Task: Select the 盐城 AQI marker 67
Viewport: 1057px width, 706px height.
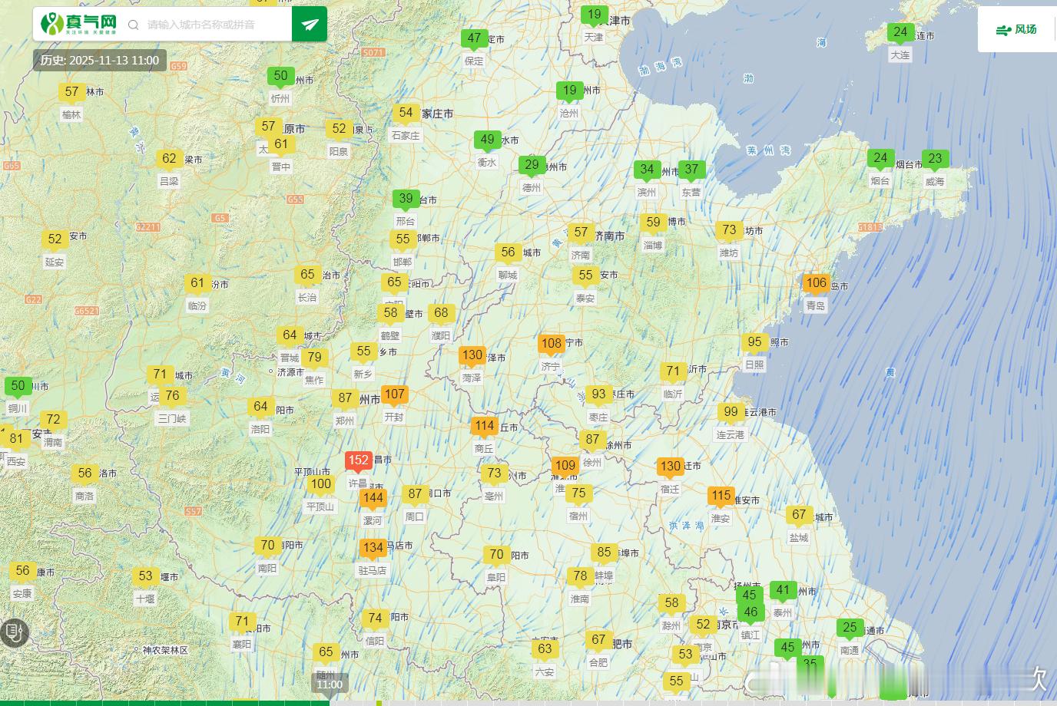Action: (x=800, y=514)
